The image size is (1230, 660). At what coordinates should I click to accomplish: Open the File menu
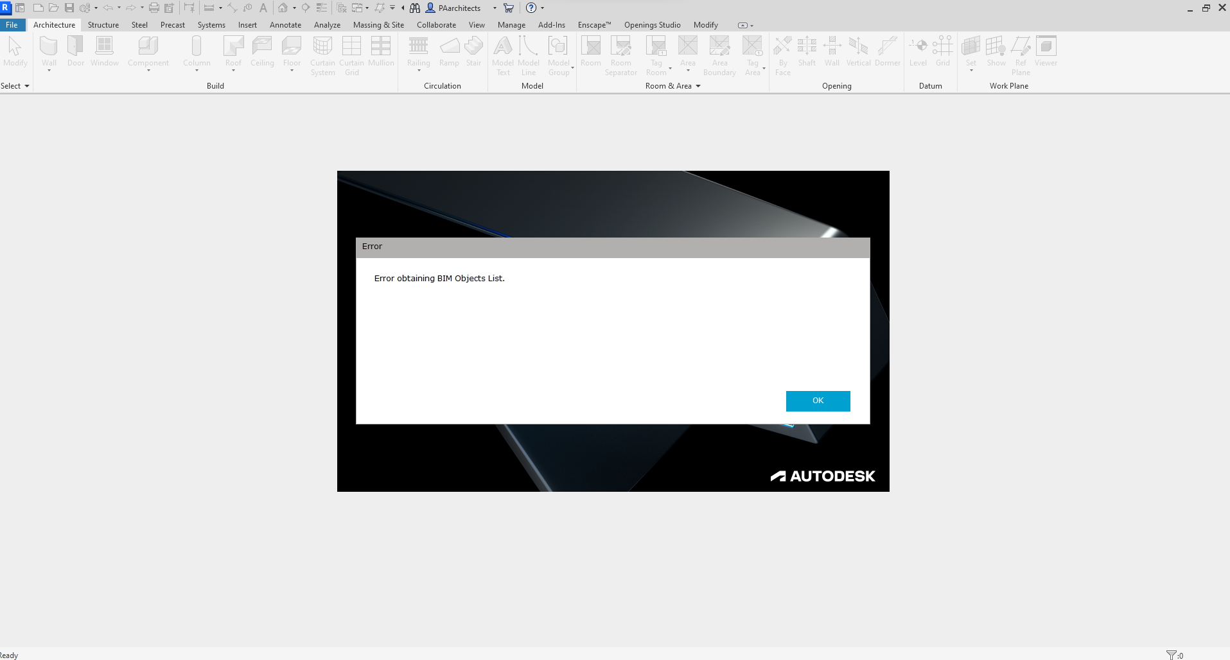pos(12,24)
